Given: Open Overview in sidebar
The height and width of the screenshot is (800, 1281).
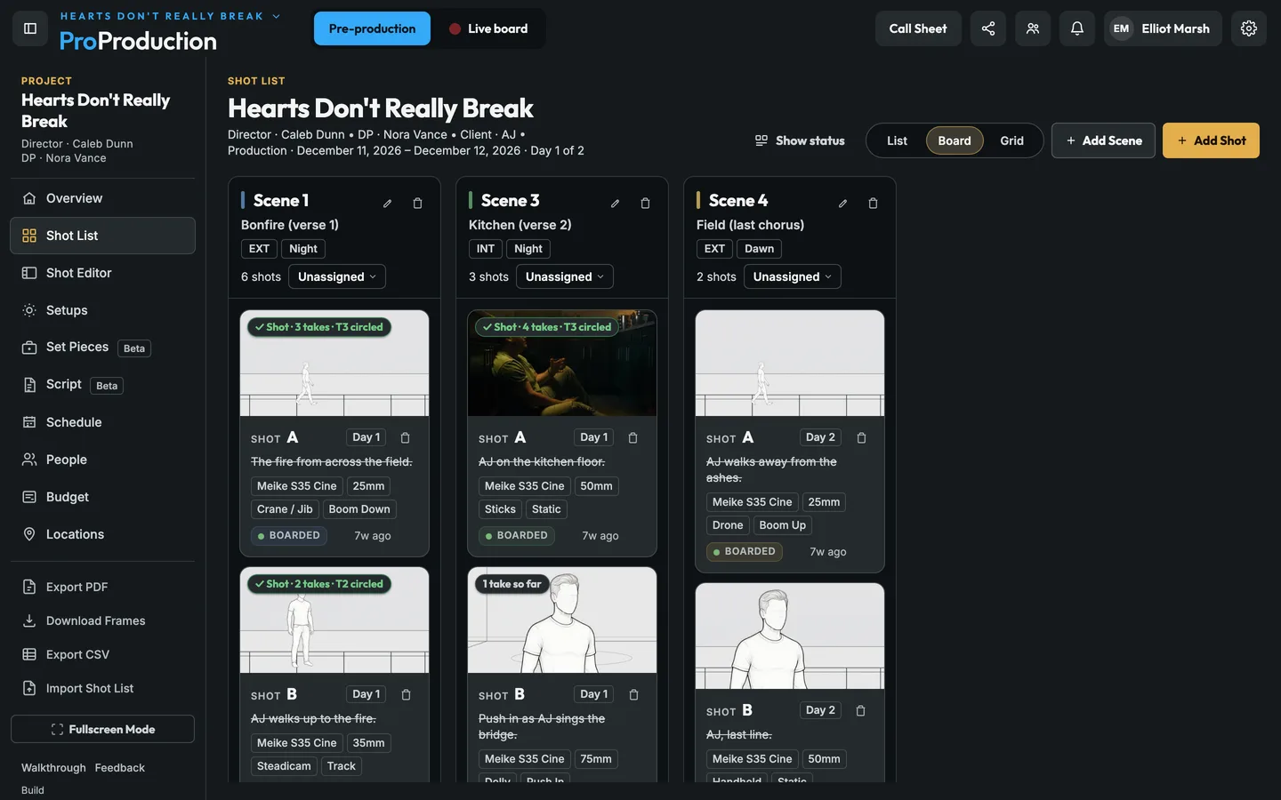Looking at the screenshot, I should pyautogui.click(x=102, y=198).
